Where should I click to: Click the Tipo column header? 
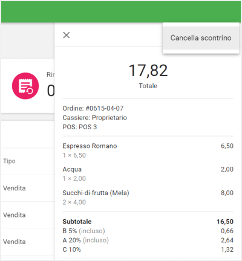point(9,161)
